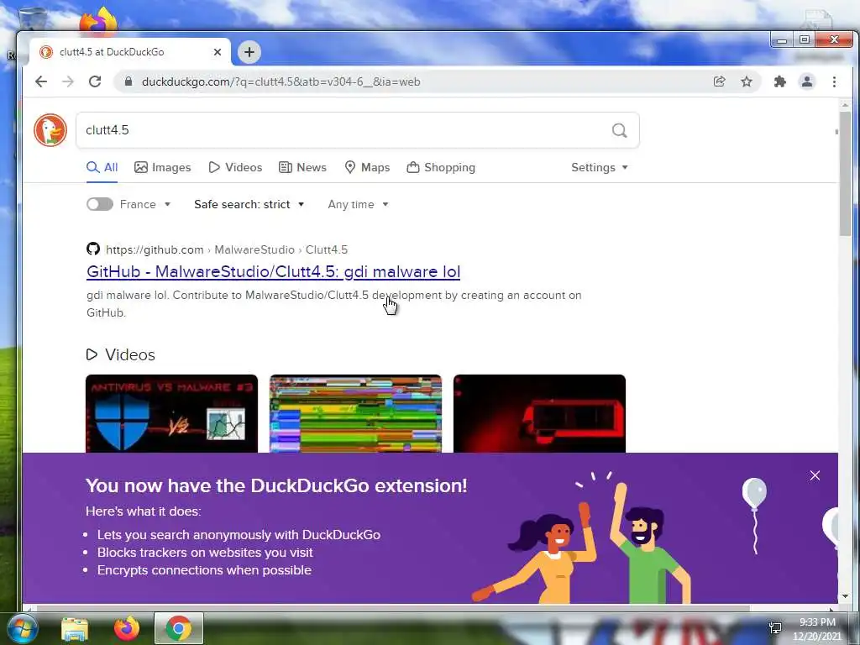Click the scrollbar down arrow

(x=845, y=596)
